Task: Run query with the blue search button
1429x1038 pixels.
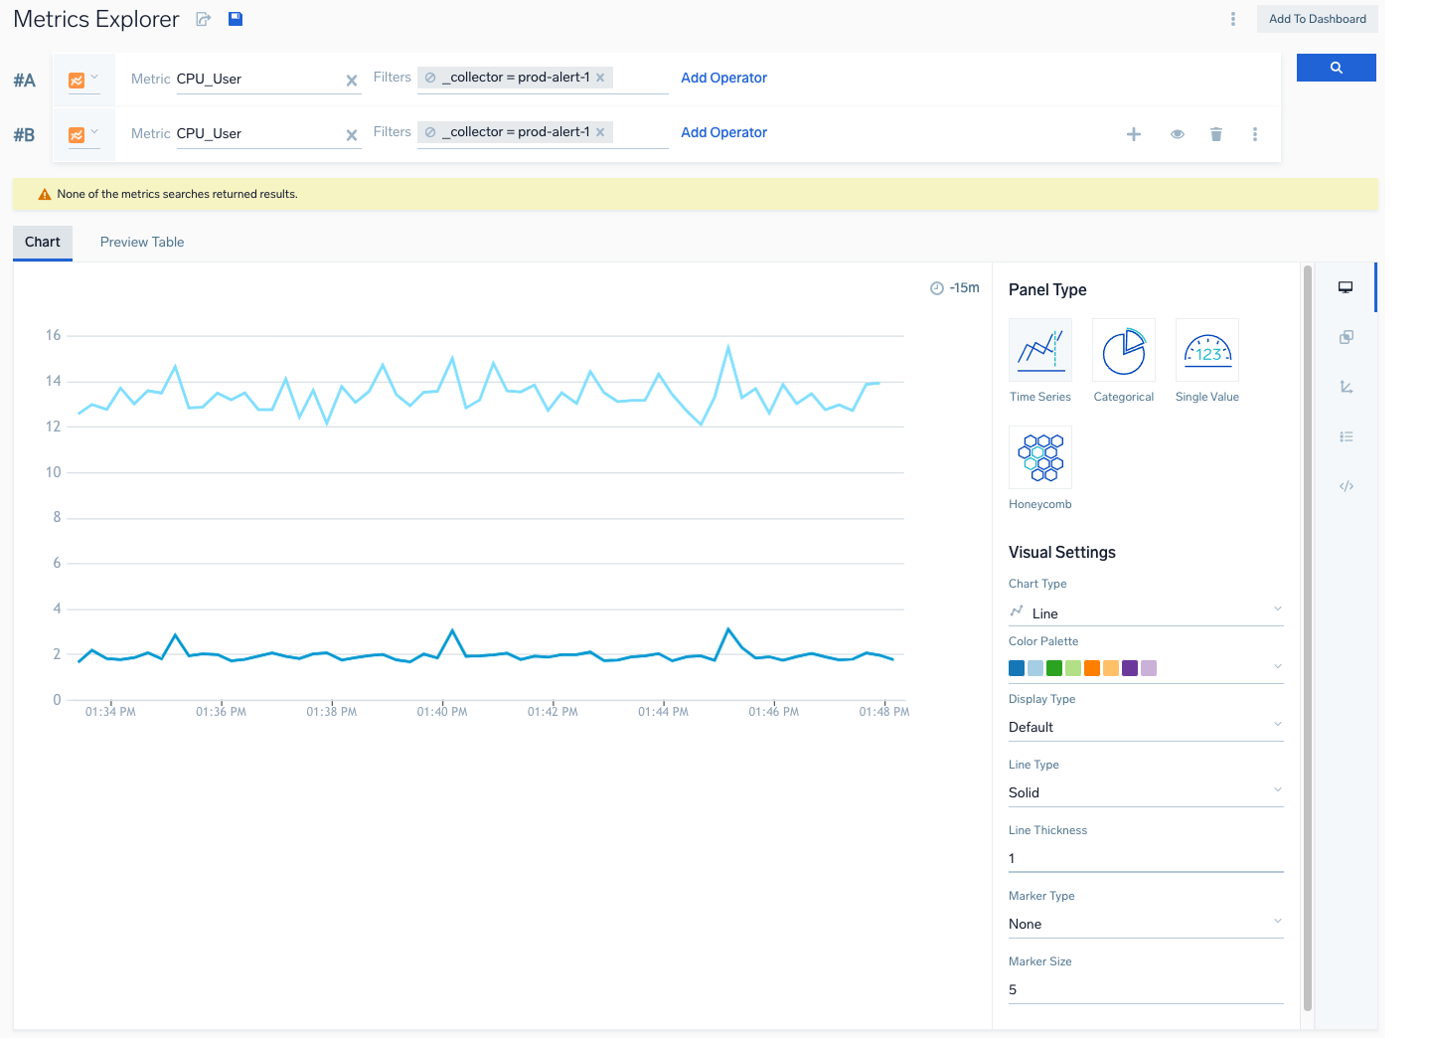Action: [x=1336, y=68]
